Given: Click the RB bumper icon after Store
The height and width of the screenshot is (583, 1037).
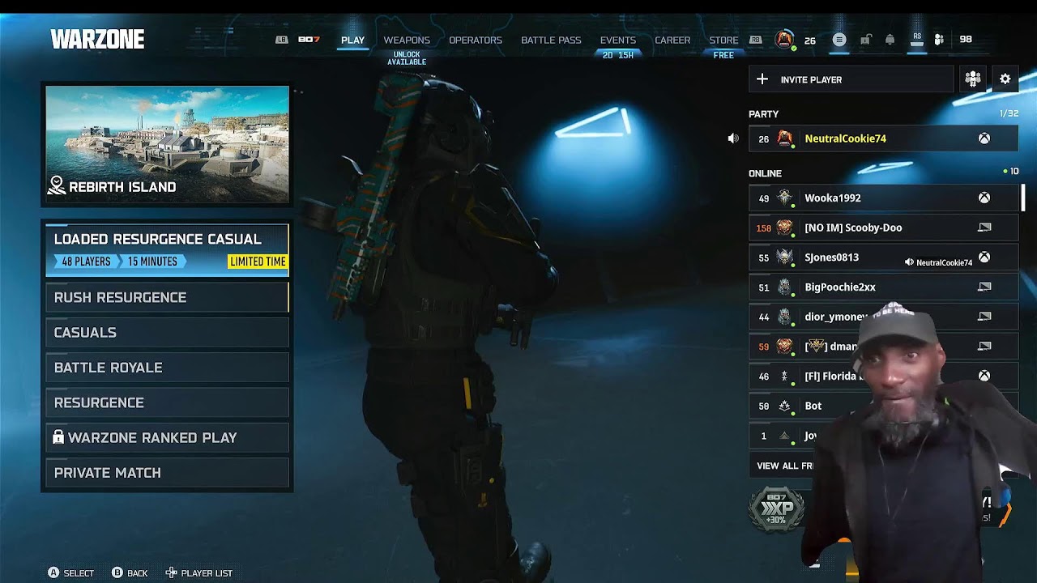Looking at the screenshot, I should 755,40.
